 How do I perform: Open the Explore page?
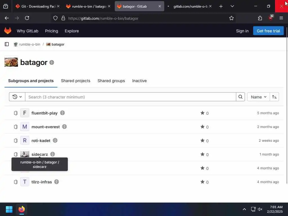[72, 31]
